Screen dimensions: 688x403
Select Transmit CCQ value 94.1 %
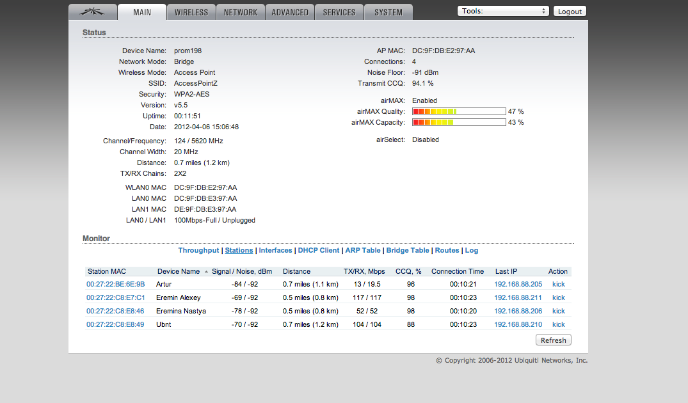pos(422,83)
